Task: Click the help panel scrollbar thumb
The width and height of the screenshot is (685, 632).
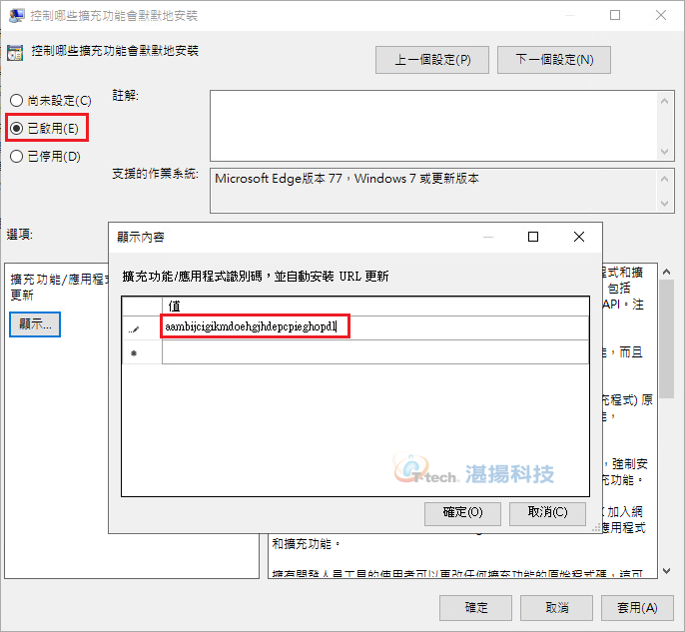Action: click(666, 338)
